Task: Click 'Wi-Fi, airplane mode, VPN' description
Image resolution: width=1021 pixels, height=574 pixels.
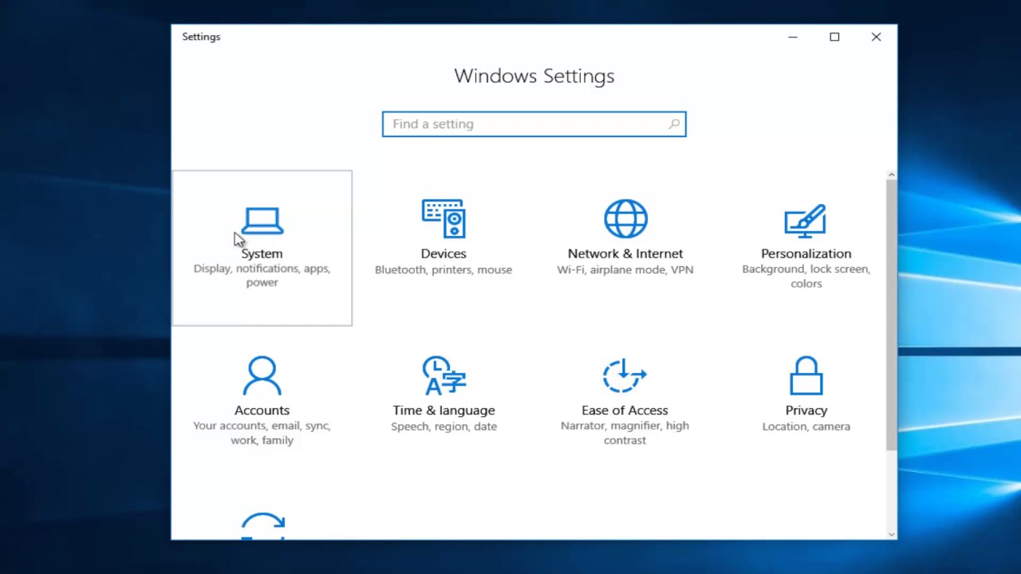Action: click(625, 269)
